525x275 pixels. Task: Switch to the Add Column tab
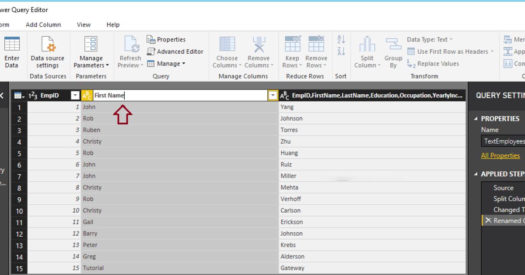click(x=43, y=25)
